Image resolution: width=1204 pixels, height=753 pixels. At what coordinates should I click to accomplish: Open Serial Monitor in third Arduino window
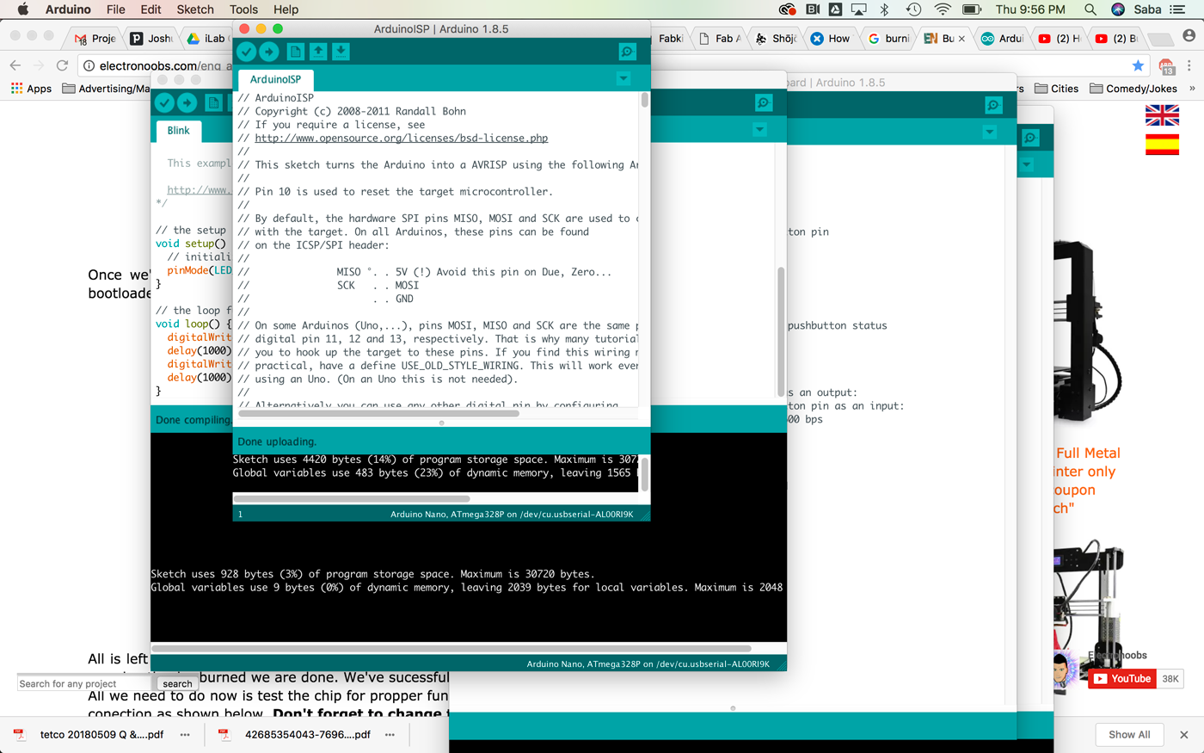tap(993, 105)
